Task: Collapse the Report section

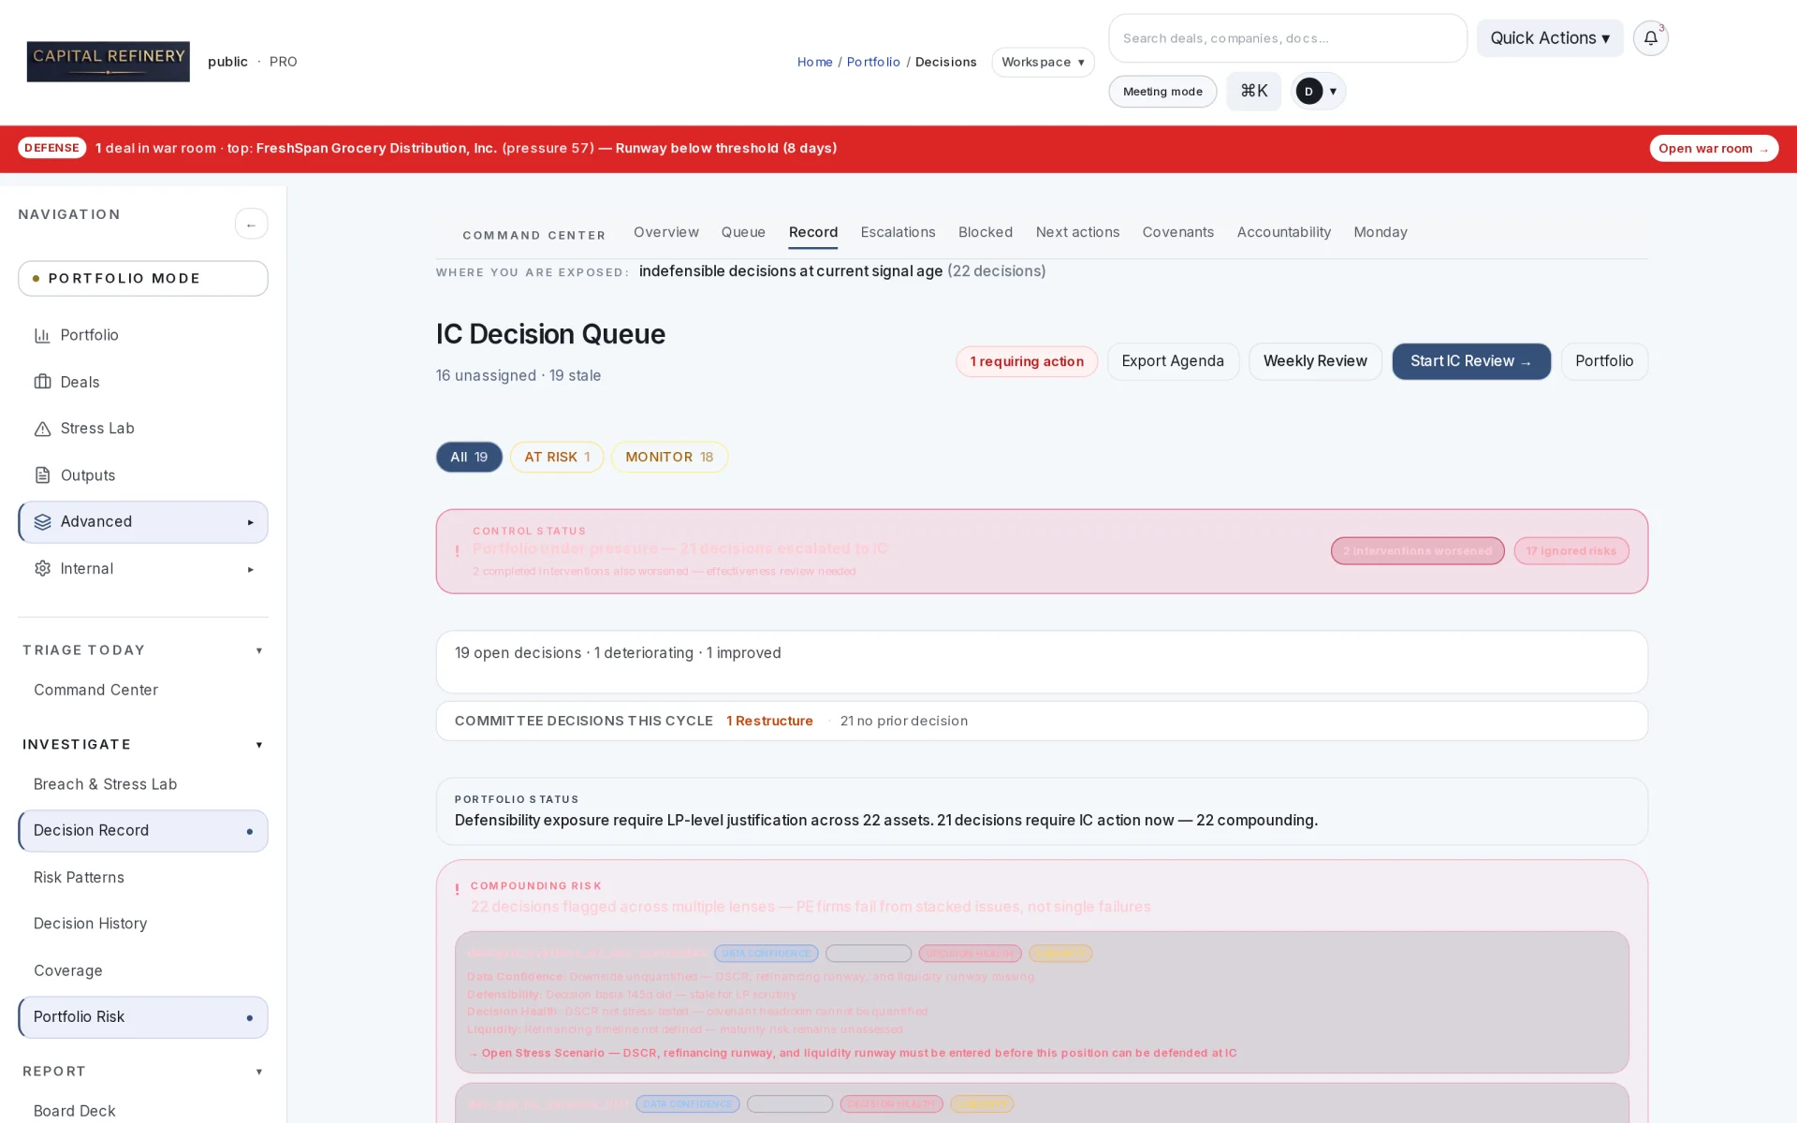Action: point(259,1072)
